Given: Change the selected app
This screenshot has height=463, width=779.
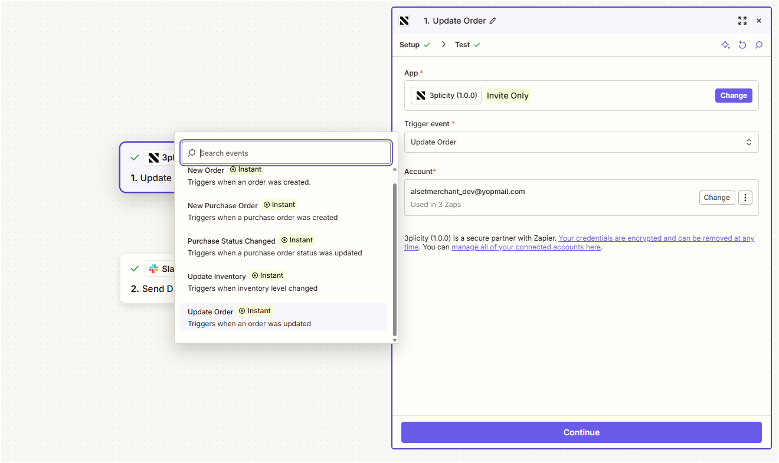Looking at the screenshot, I should [734, 96].
